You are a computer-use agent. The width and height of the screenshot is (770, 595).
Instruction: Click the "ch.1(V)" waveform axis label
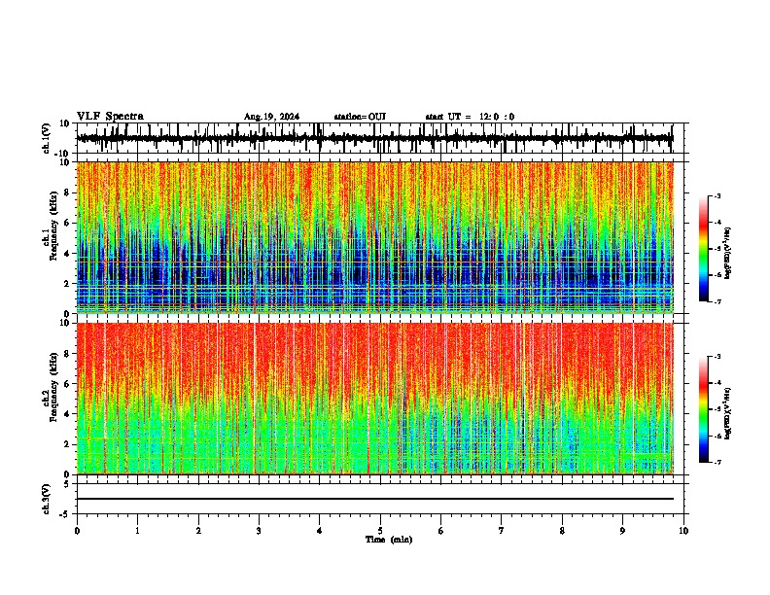[x=47, y=138]
